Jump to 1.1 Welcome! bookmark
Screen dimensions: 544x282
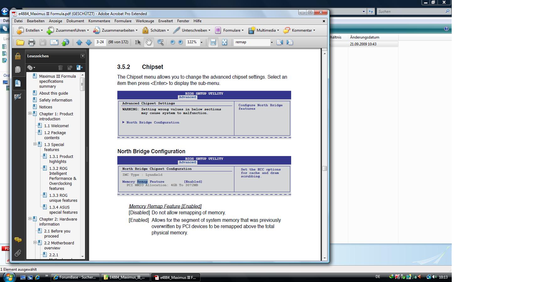tap(56, 126)
